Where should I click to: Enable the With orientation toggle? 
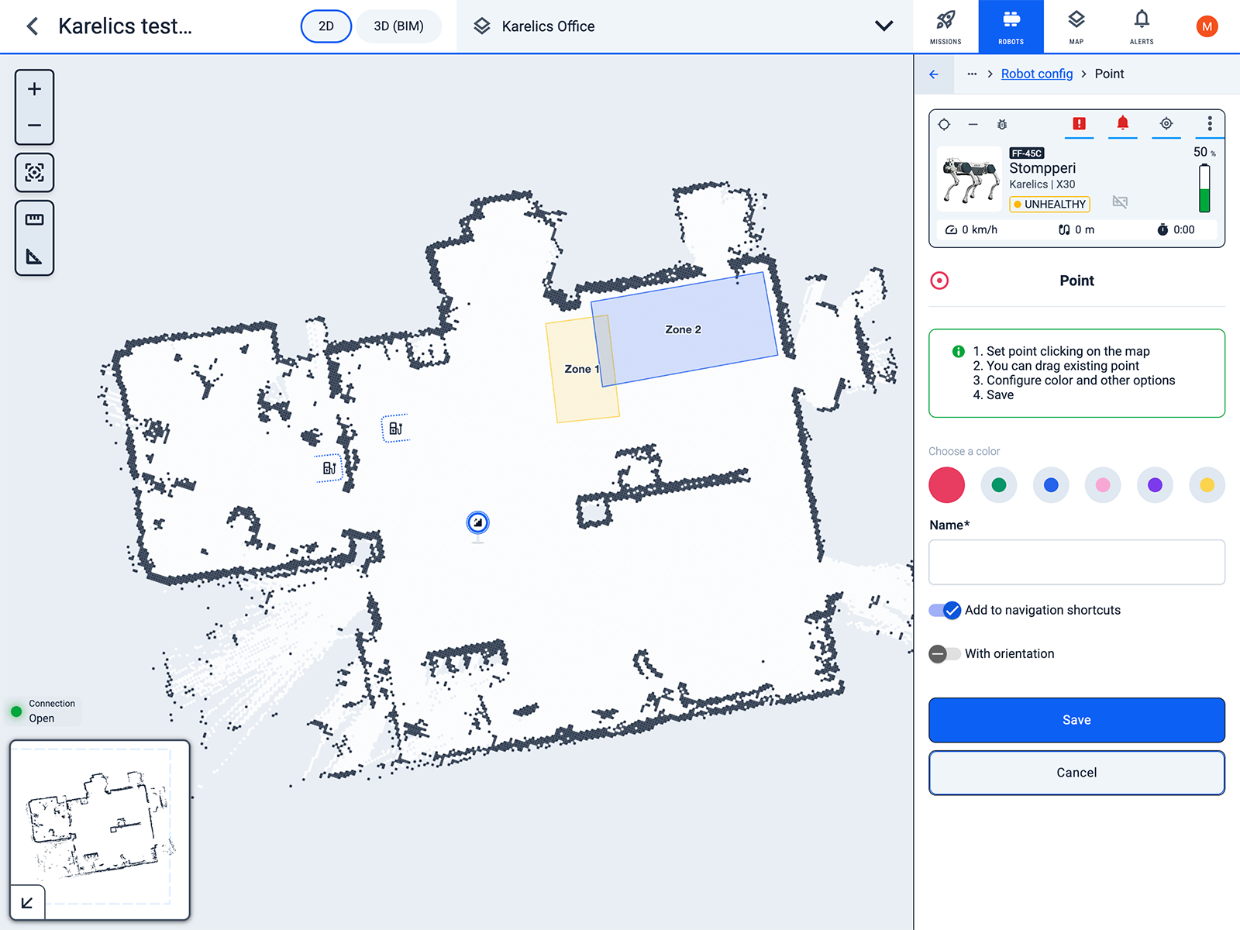tap(945, 654)
